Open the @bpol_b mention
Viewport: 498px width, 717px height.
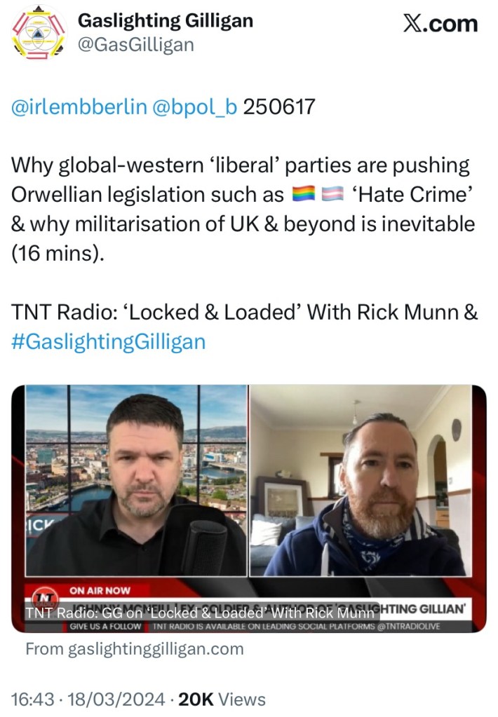pos(194,107)
